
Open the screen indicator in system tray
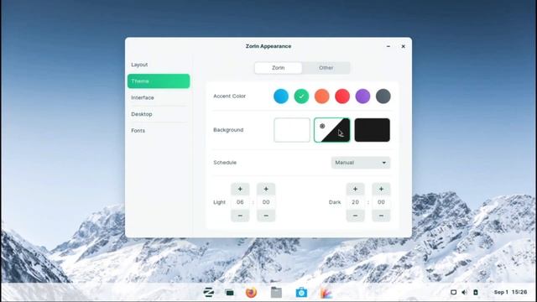point(453,292)
